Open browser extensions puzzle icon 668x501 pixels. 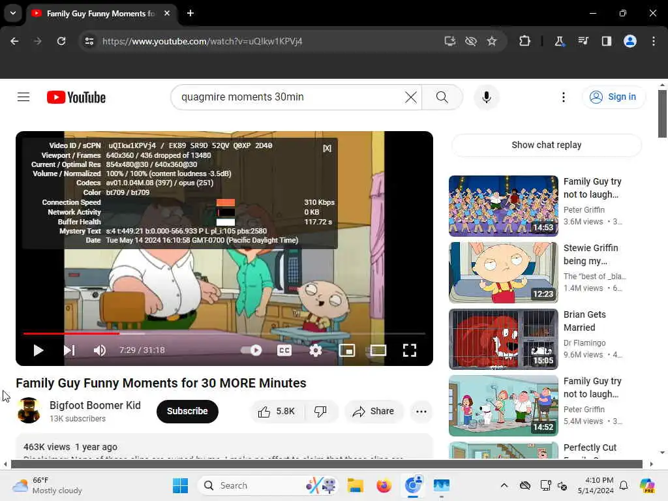click(525, 41)
